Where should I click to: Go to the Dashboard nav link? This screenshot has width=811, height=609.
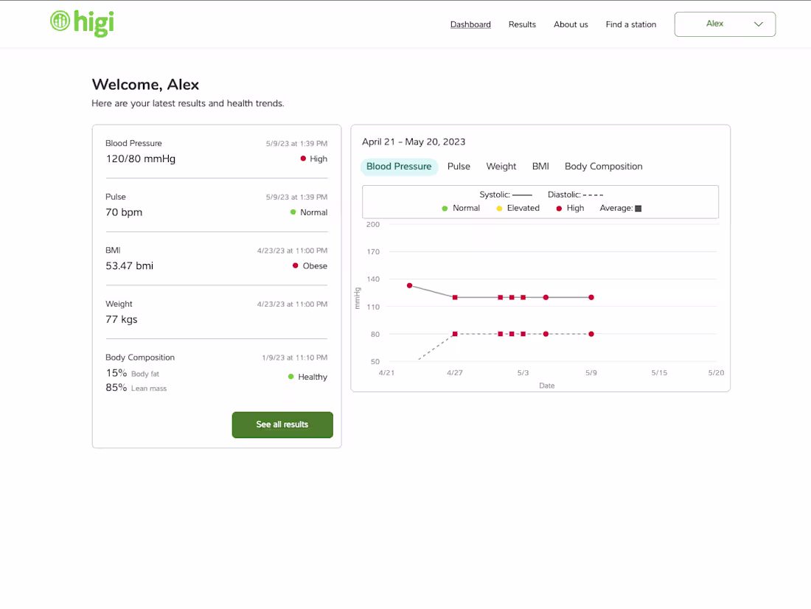470,24
